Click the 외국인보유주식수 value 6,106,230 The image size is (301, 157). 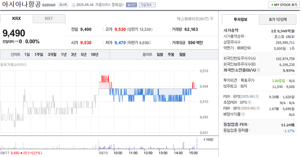287,64
